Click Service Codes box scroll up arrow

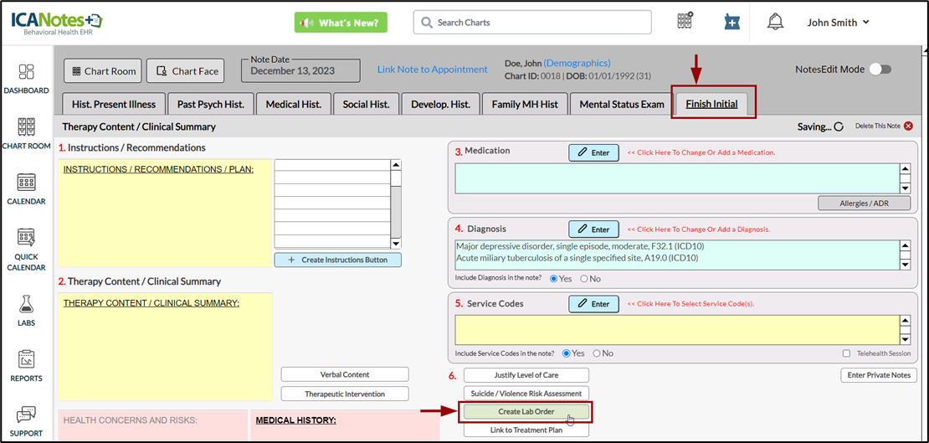[905, 321]
